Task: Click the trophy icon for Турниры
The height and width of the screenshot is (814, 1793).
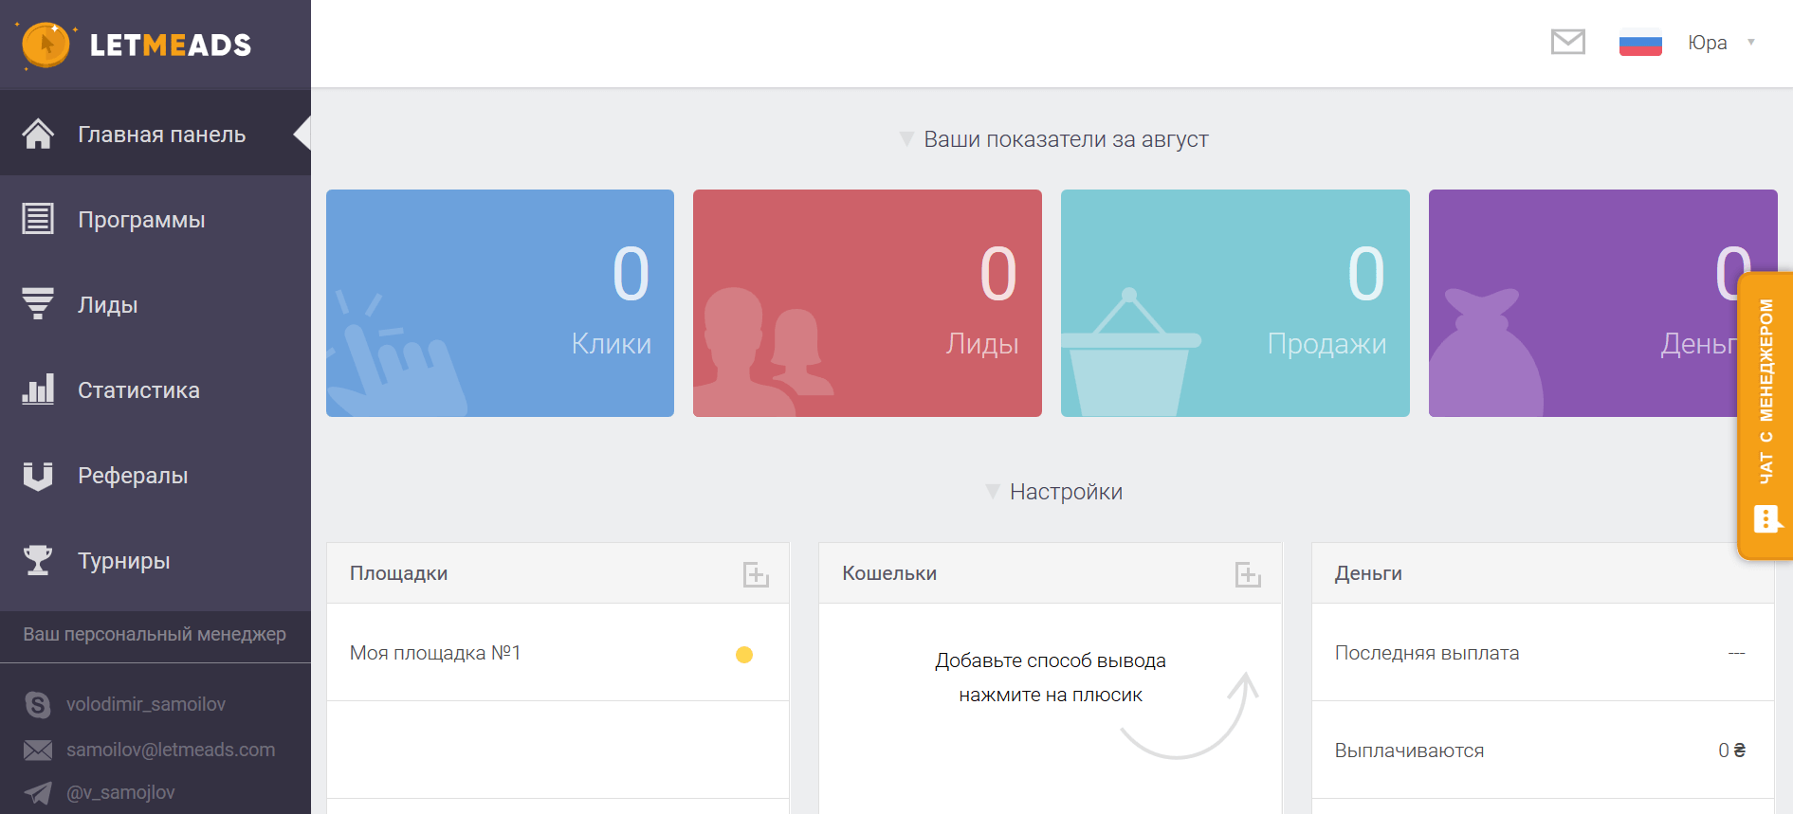Action: pyautogui.click(x=38, y=560)
